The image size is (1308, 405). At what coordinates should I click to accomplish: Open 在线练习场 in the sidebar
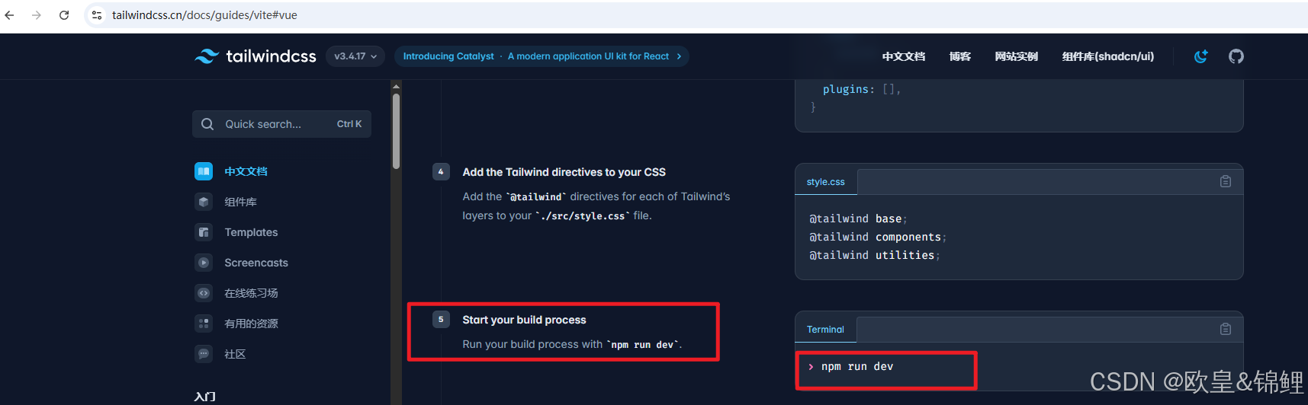pyautogui.click(x=251, y=293)
